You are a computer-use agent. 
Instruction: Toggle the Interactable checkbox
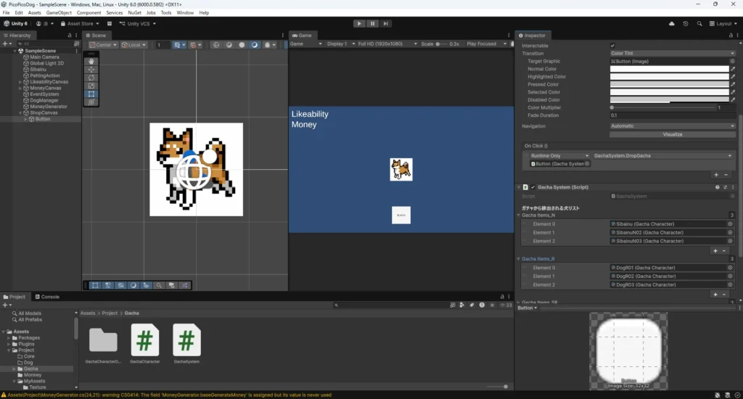click(x=612, y=46)
